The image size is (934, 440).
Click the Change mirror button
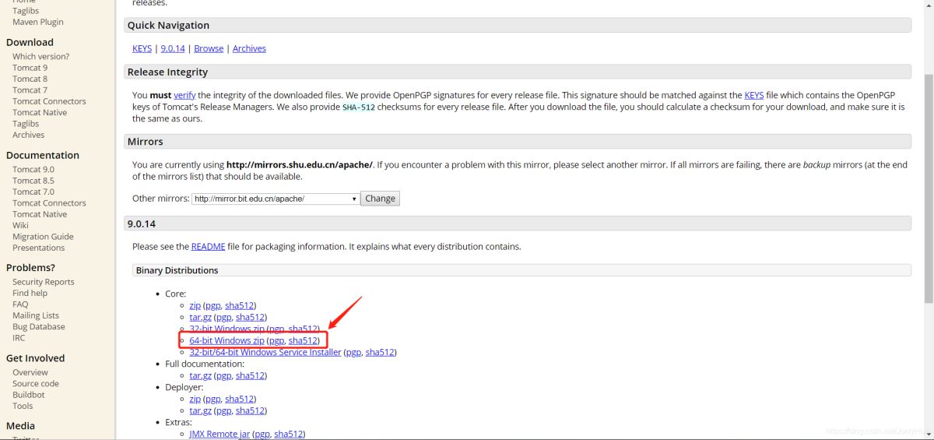click(380, 199)
